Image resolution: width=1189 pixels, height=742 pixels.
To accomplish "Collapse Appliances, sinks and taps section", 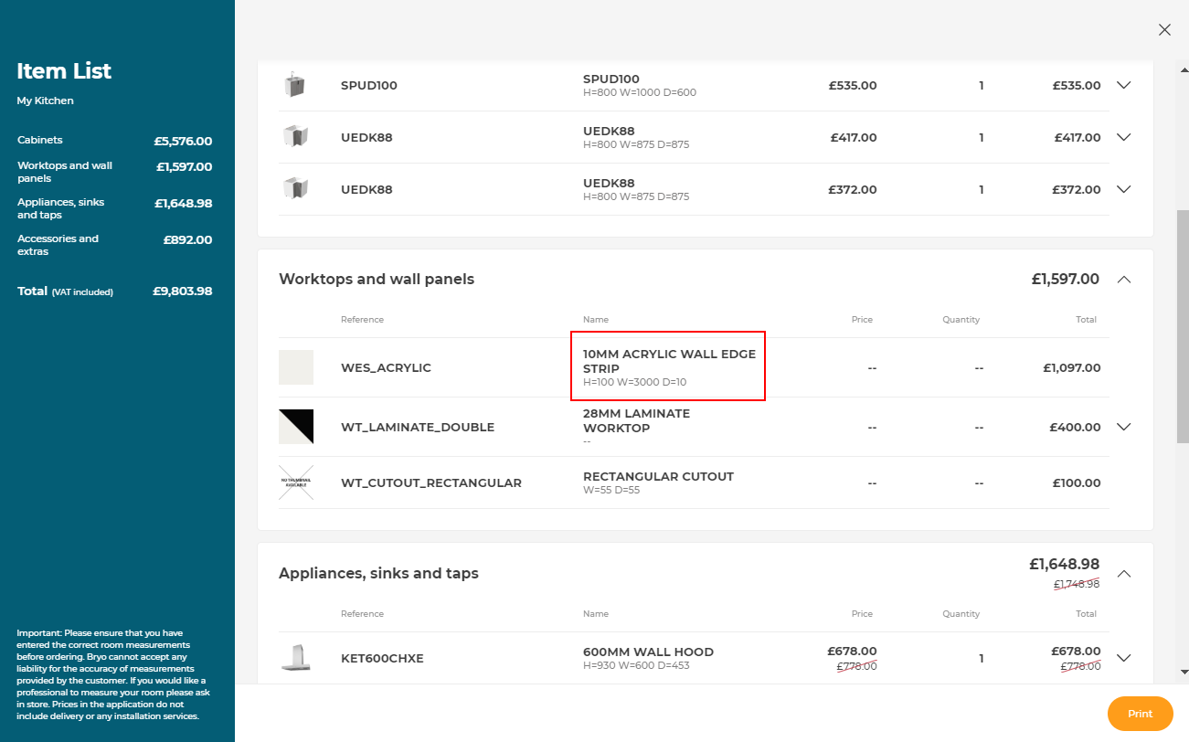I will point(1124,574).
